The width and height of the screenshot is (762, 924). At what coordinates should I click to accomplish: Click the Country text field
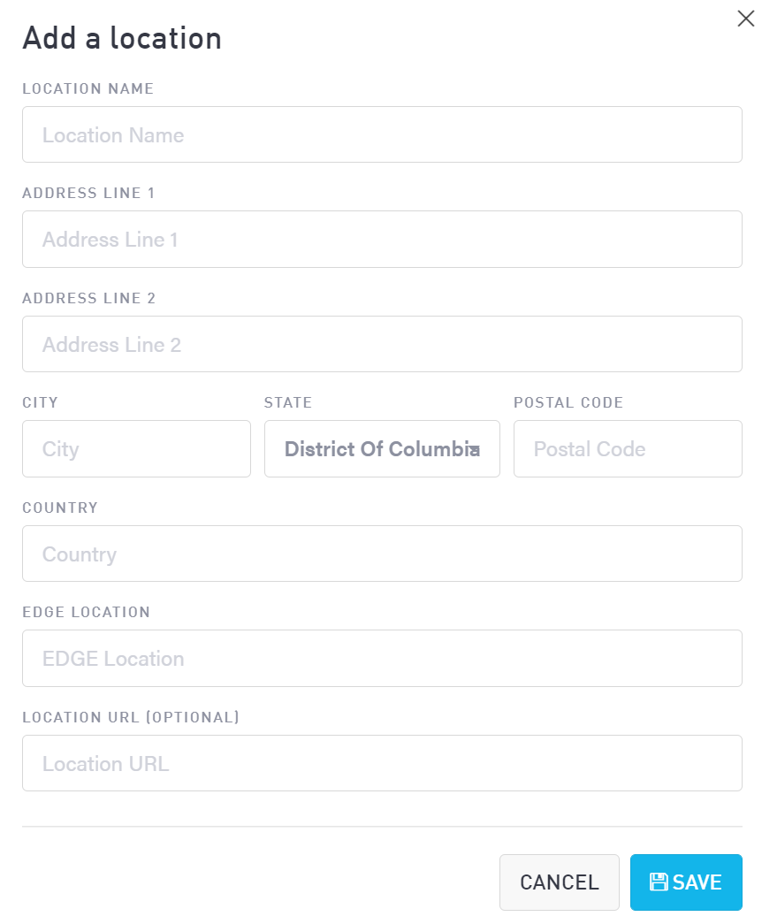click(382, 554)
